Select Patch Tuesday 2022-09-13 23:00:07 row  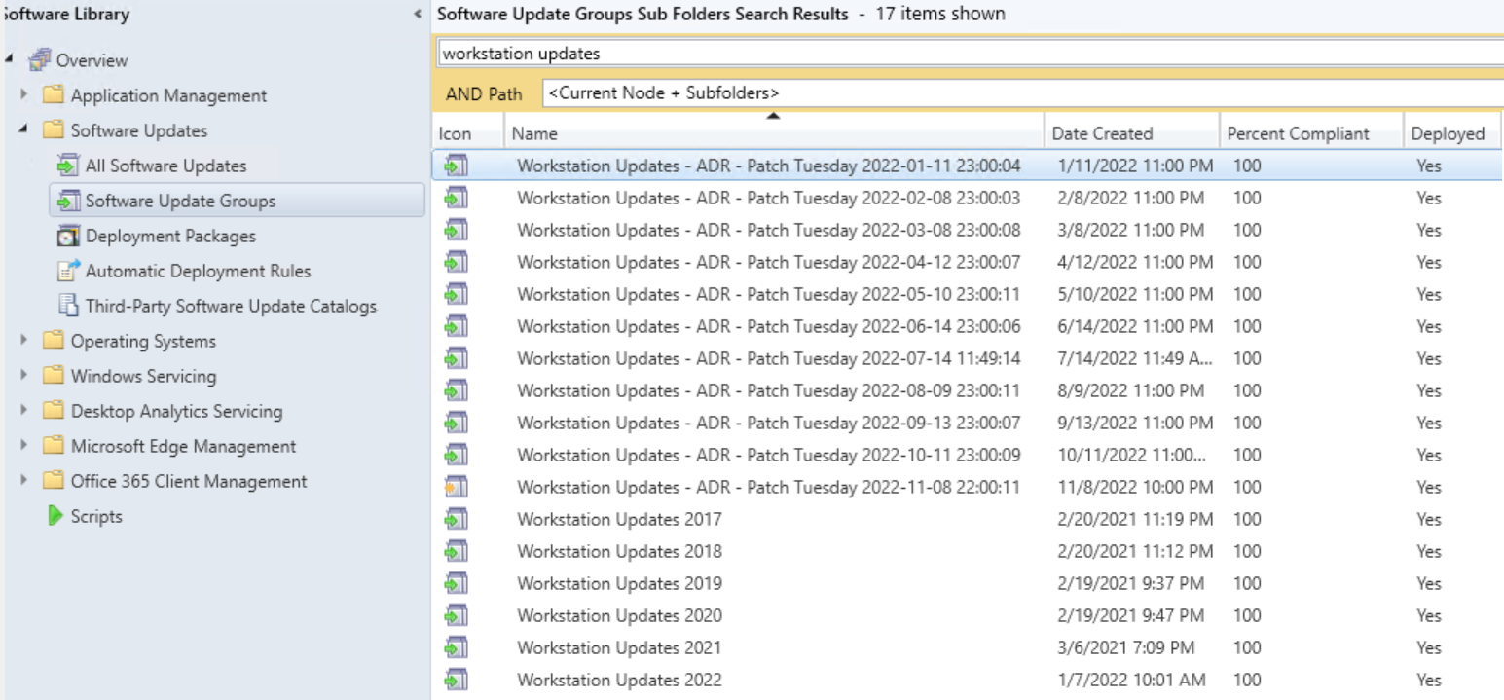[968, 423]
